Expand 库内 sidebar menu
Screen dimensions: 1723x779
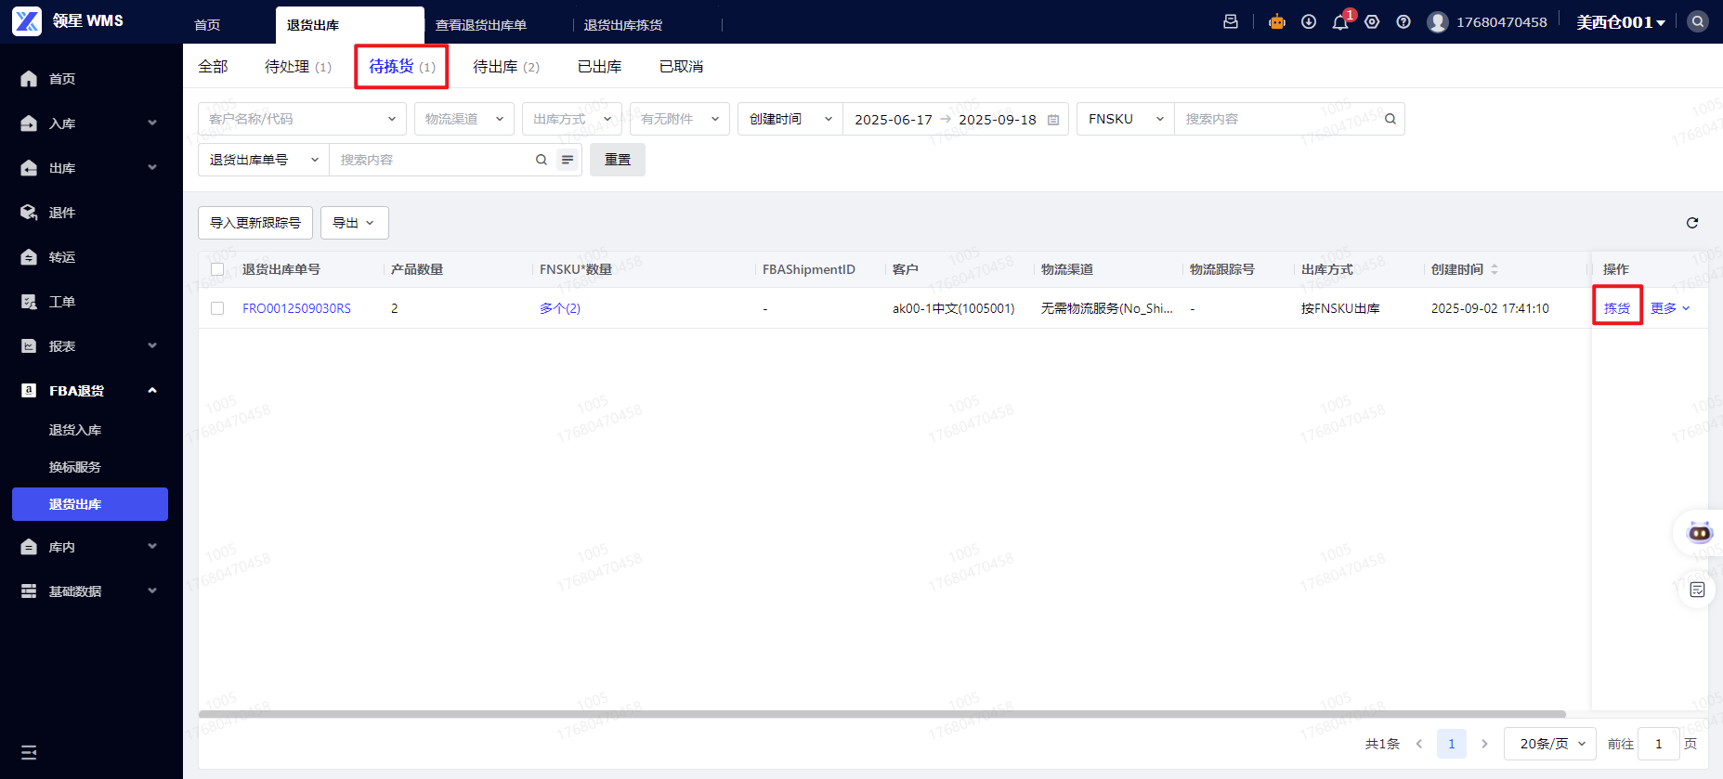click(x=91, y=547)
